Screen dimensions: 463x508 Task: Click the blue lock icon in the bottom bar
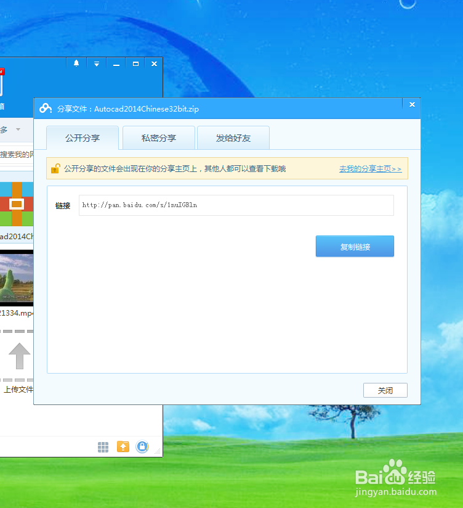(142, 446)
